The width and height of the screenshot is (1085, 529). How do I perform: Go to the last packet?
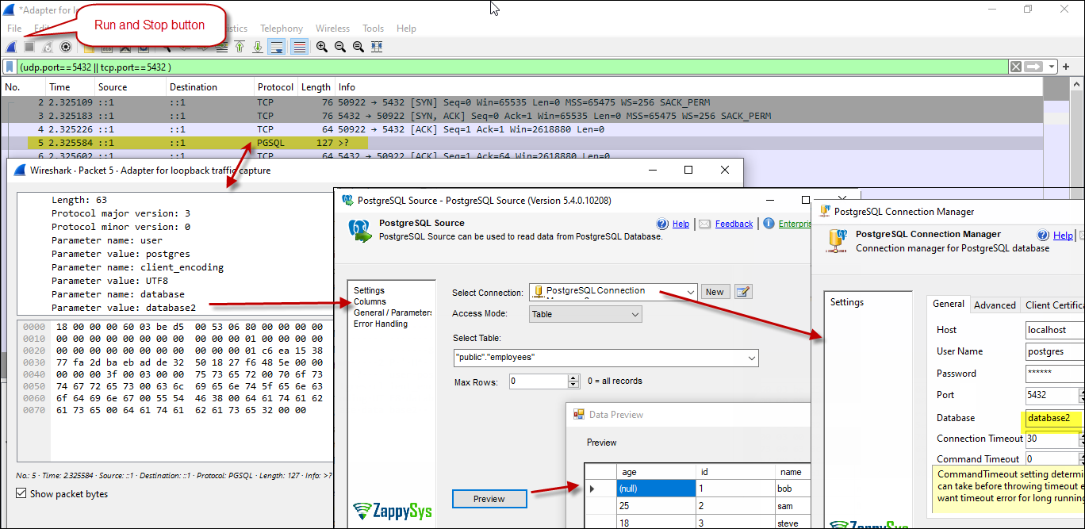point(258,48)
